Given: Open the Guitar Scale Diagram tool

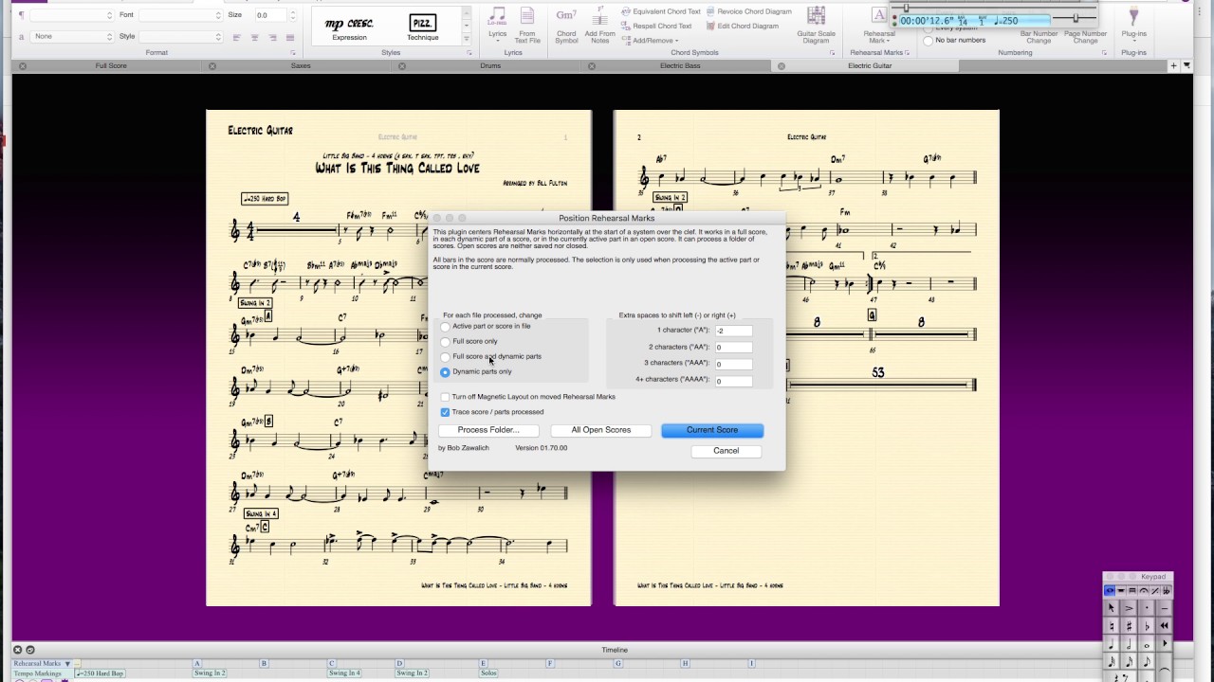Looking at the screenshot, I should 816,26.
